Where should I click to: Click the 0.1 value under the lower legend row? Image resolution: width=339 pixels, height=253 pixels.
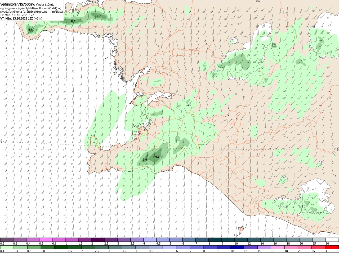(x=2, y=251)
